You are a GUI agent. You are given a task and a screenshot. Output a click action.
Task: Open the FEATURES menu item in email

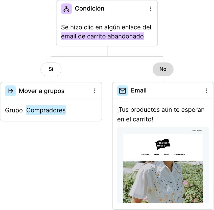coord(145,155)
